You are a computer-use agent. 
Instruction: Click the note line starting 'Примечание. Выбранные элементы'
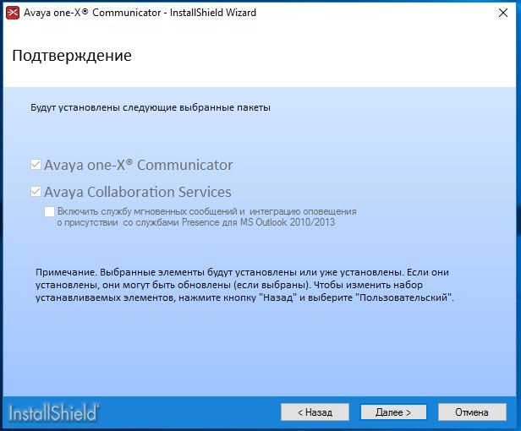[242, 272]
